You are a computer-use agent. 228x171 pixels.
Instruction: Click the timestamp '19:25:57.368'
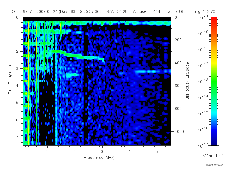[90, 11]
